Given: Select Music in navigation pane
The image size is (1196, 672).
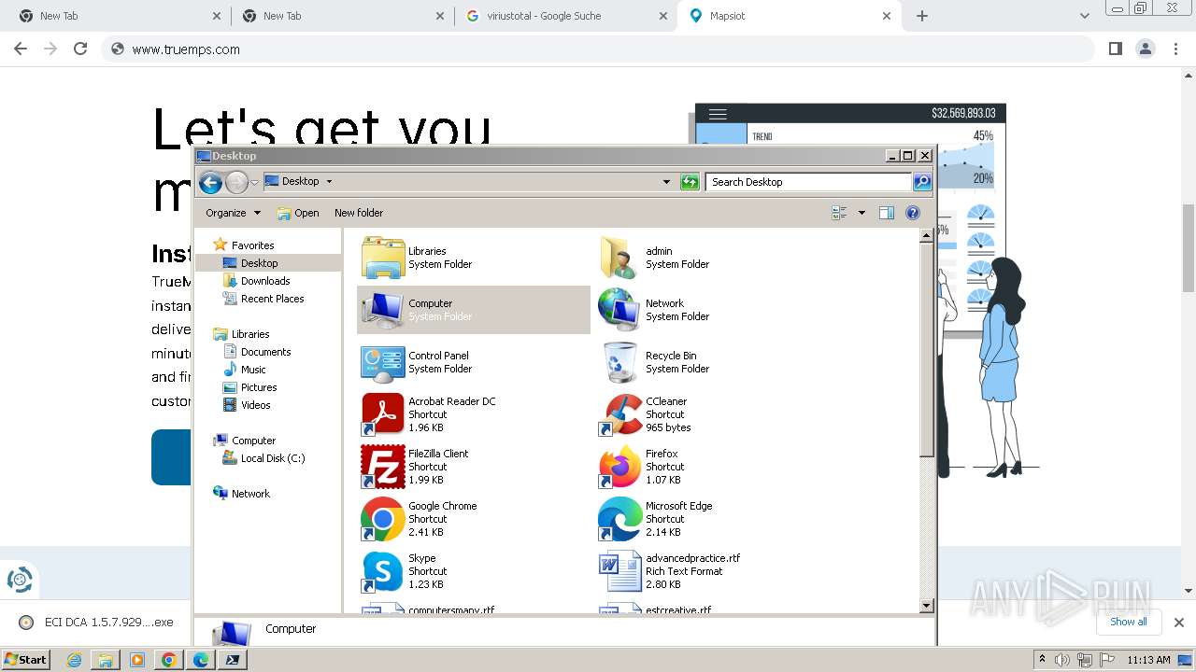Looking at the screenshot, I should (x=253, y=370).
